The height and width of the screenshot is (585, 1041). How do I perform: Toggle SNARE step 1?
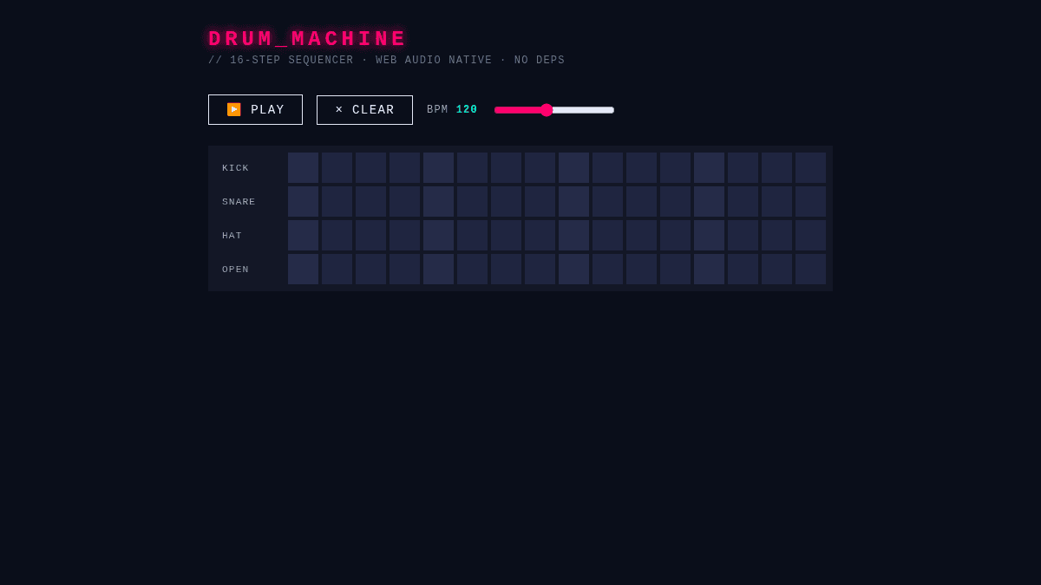pos(303,201)
